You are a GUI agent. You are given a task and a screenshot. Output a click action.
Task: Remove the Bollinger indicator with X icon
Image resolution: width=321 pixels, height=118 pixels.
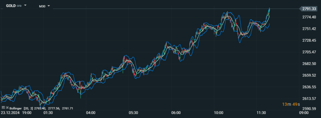coord(8,107)
